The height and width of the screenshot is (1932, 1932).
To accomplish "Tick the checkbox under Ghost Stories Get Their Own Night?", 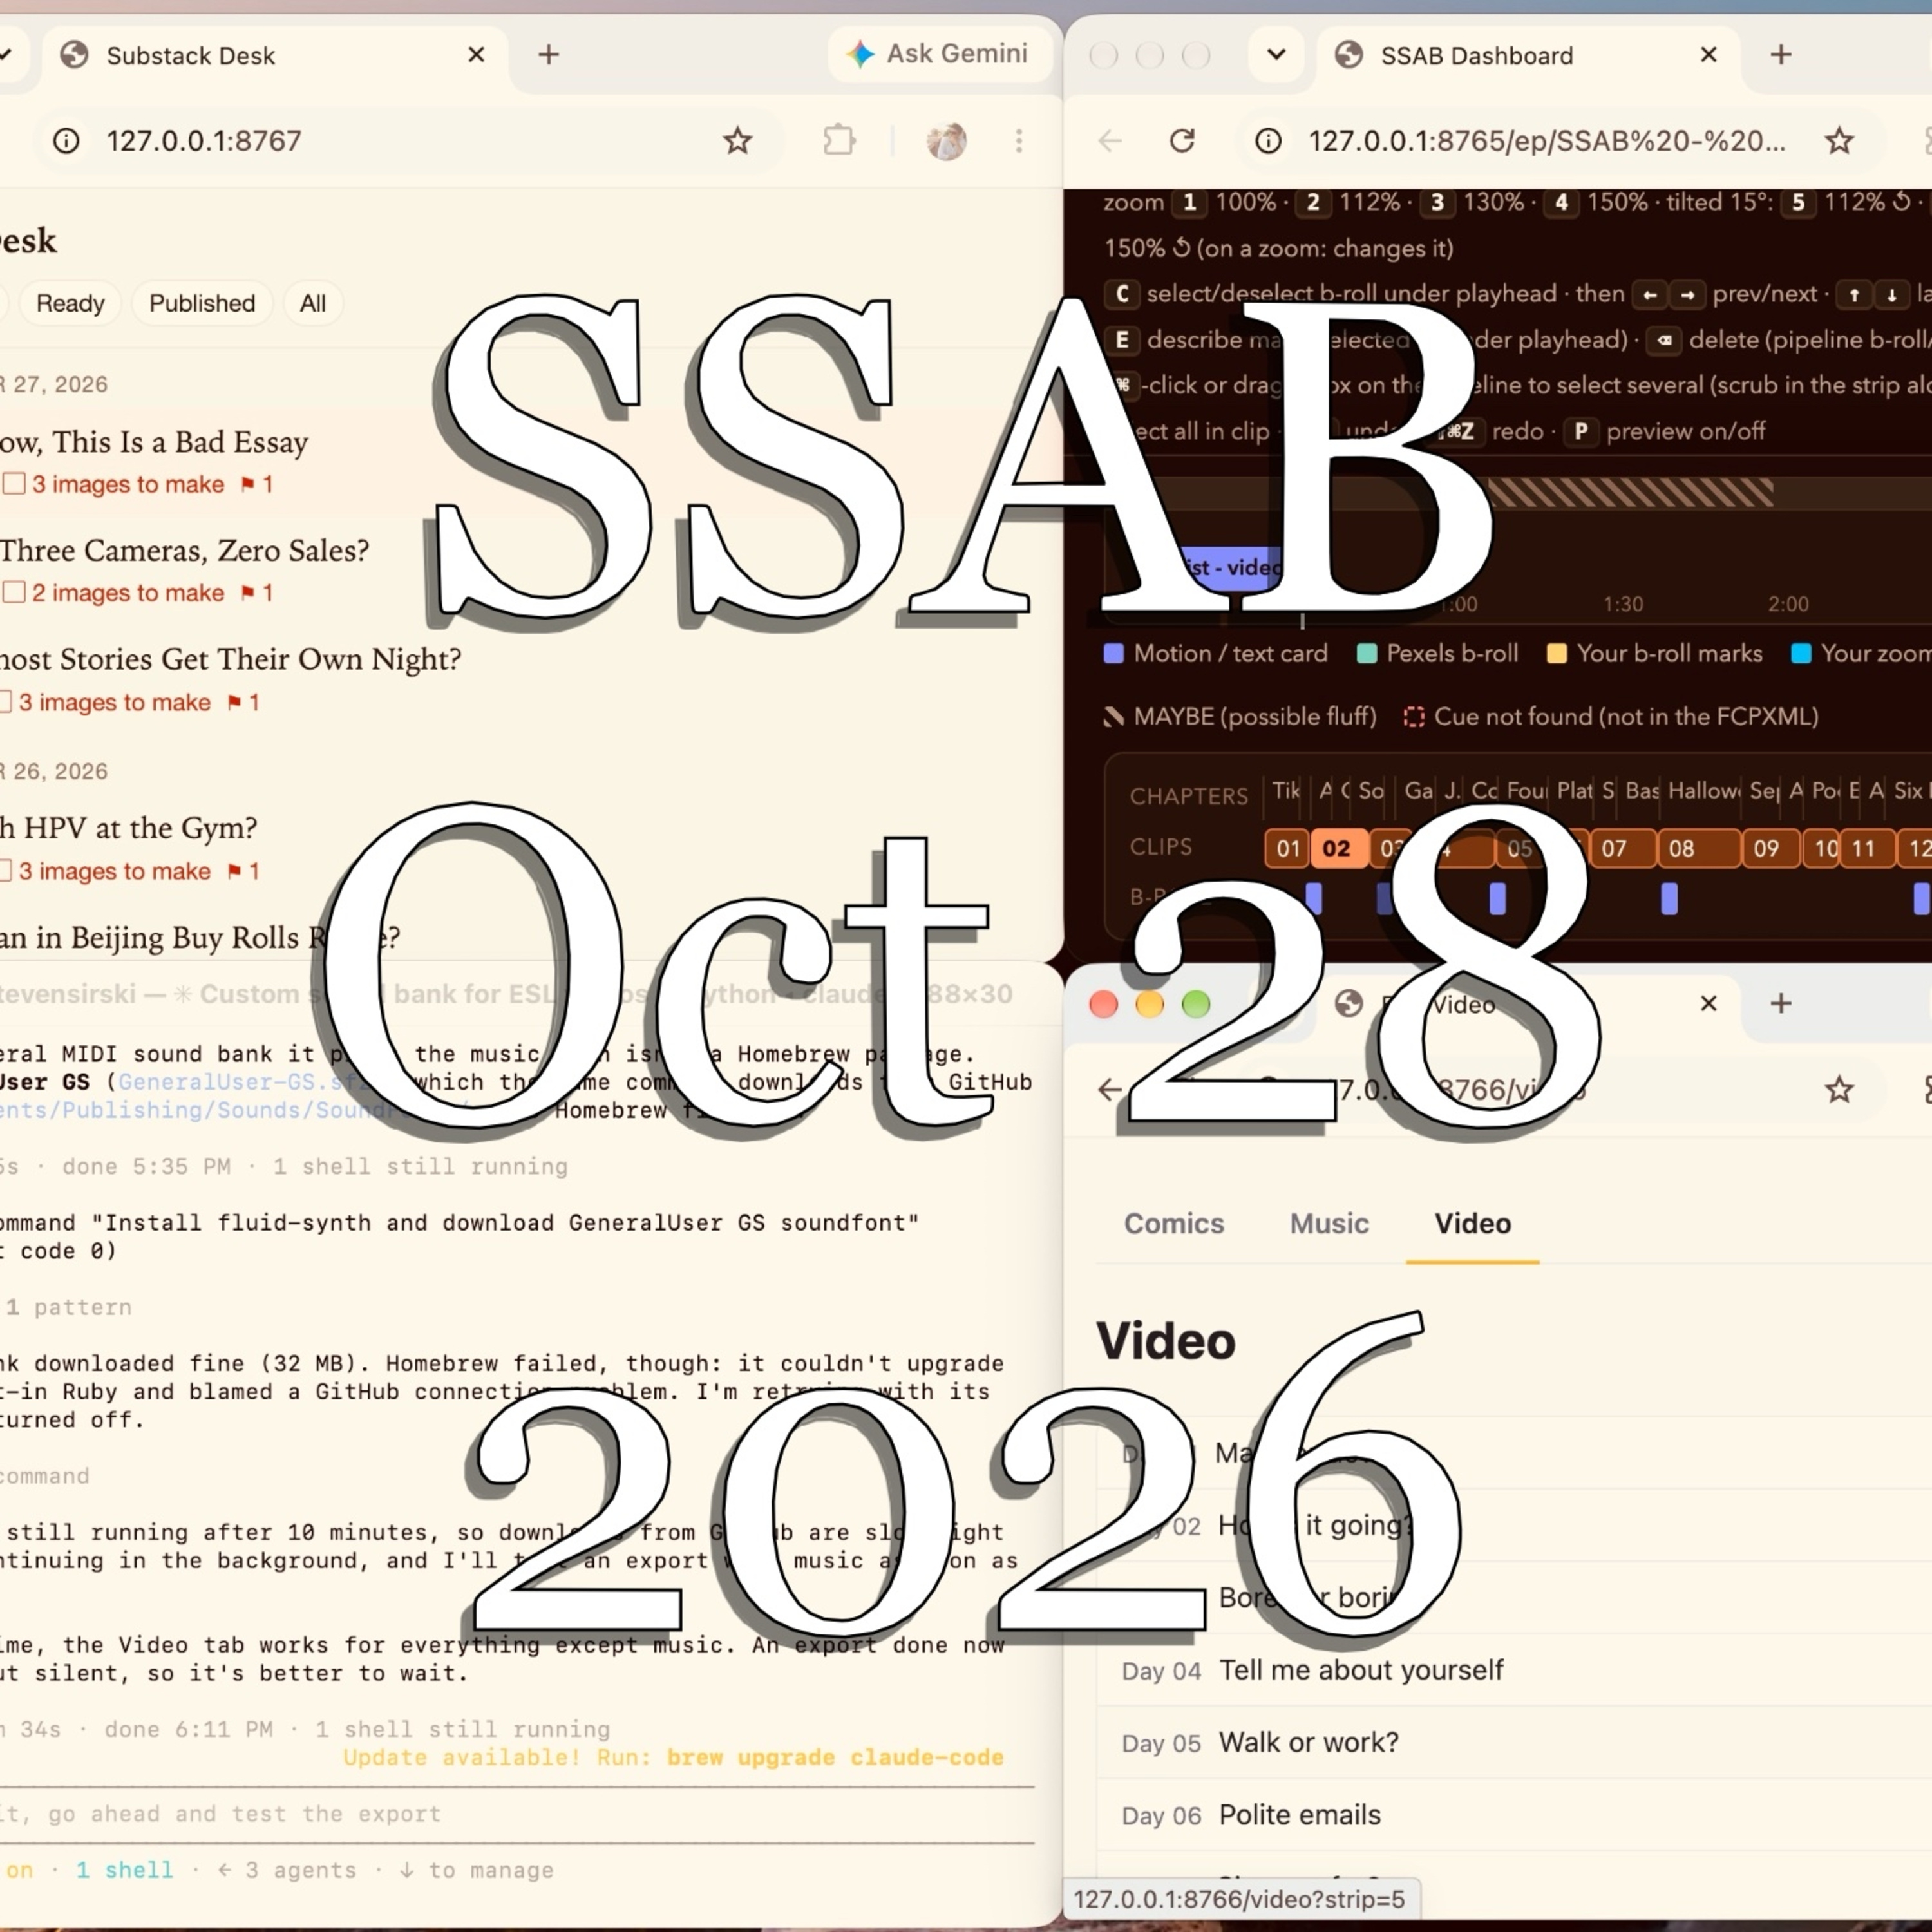I will pyautogui.click(x=5, y=702).
